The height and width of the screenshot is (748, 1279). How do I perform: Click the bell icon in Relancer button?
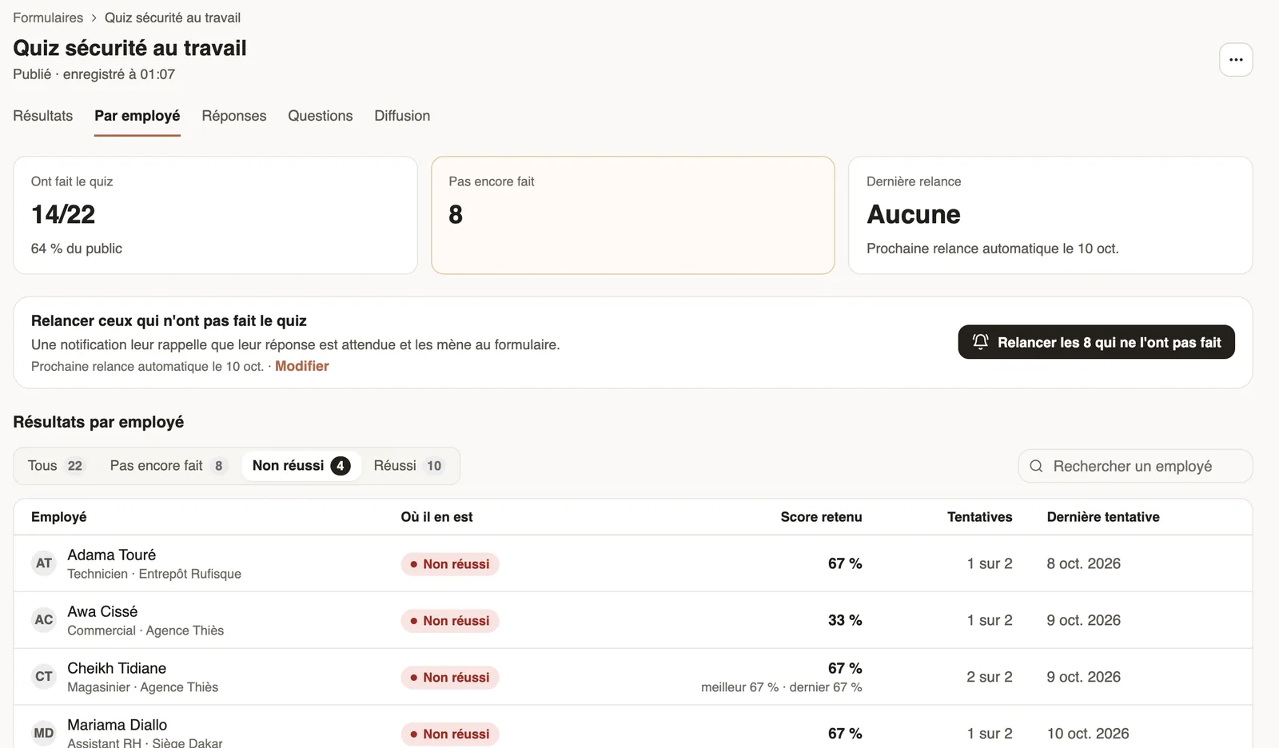980,342
